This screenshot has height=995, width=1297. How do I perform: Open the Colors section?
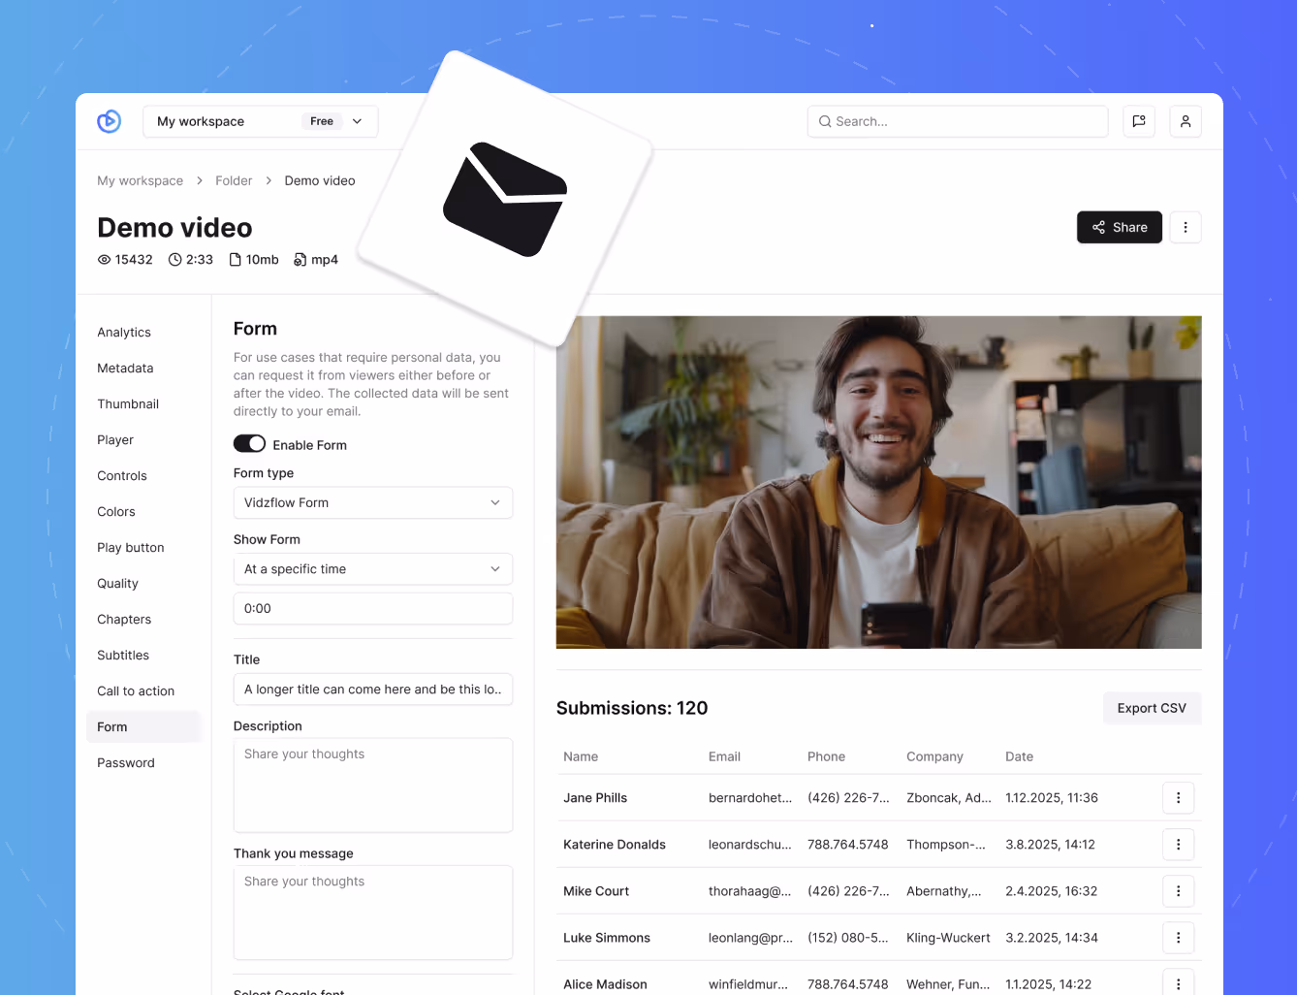coord(116,511)
